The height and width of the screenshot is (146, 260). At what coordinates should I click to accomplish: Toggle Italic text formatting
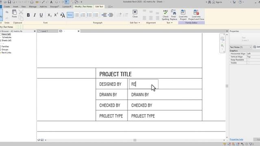click(x=35, y=15)
